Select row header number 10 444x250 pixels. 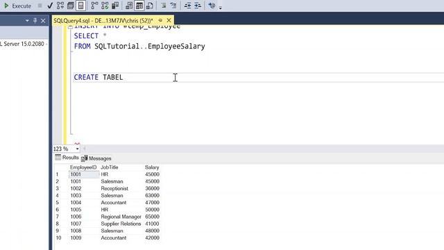pyautogui.click(x=58, y=238)
